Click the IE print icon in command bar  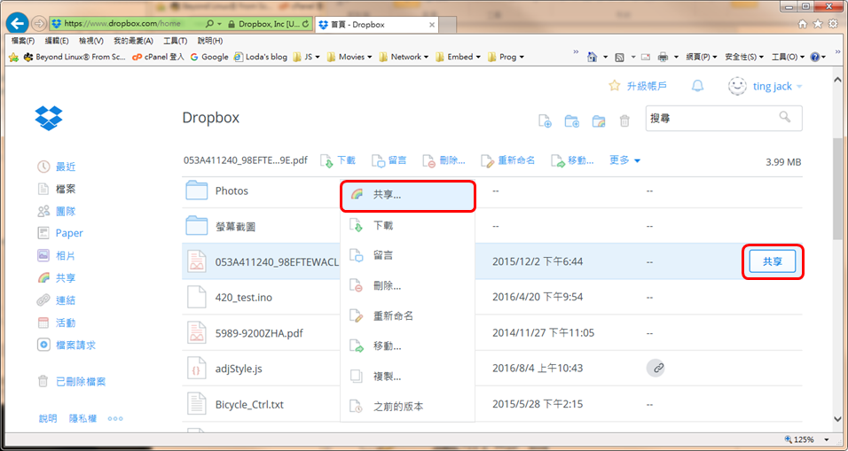[x=663, y=57]
